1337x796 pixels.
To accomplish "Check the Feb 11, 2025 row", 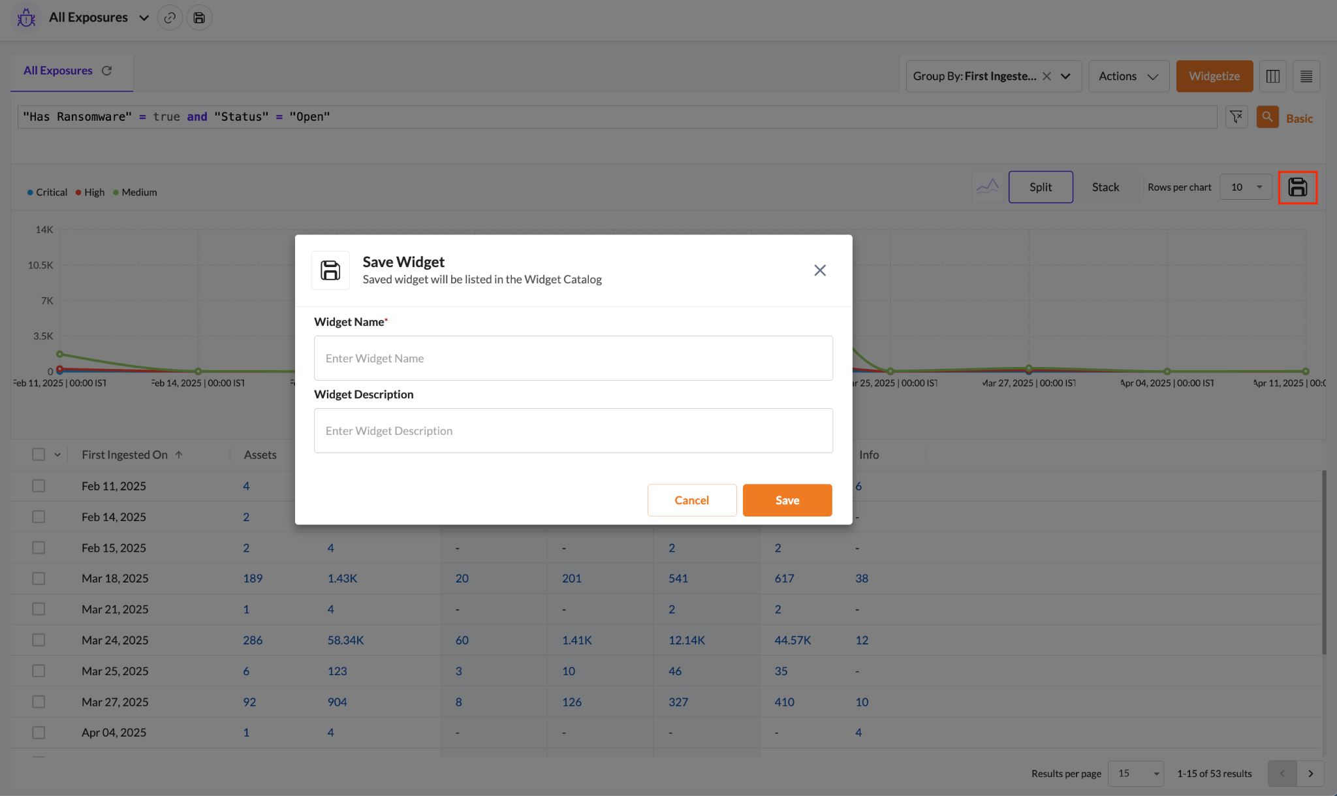I will click(39, 486).
